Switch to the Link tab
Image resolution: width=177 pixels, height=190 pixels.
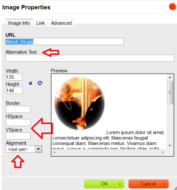(40, 23)
